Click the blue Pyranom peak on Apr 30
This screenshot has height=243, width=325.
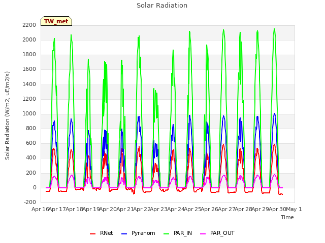(x=275, y=113)
